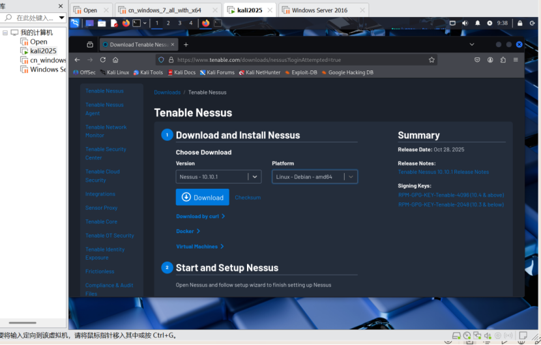Open the Exploit-DB bookmark
Screen dimensions: 541x345
coord(301,72)
